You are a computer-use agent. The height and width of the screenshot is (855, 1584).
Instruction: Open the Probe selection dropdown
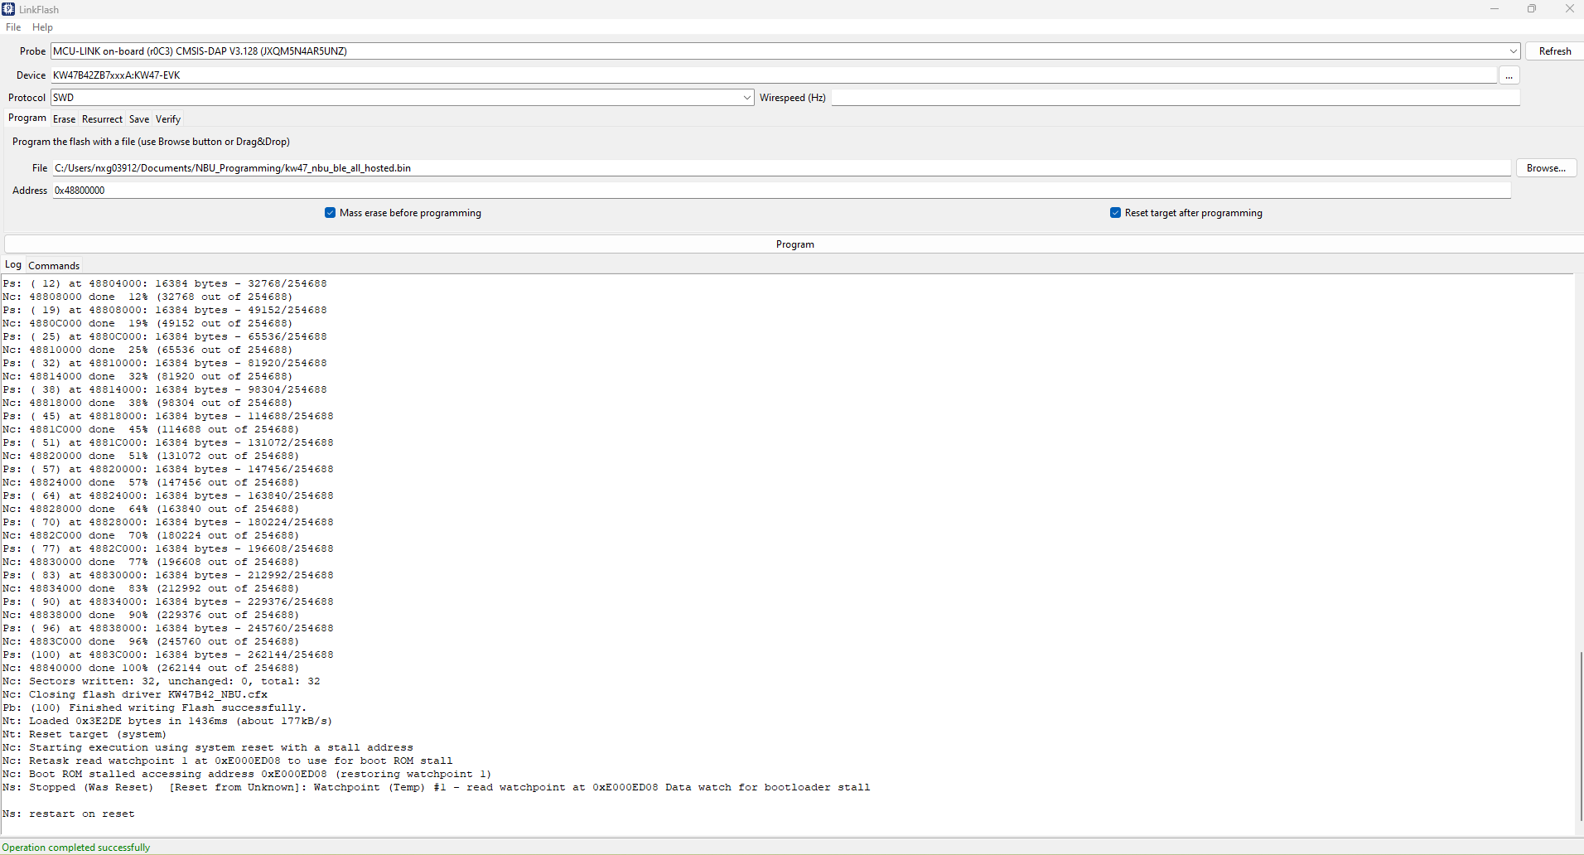pyautogui.click(x=1514, y=51)
